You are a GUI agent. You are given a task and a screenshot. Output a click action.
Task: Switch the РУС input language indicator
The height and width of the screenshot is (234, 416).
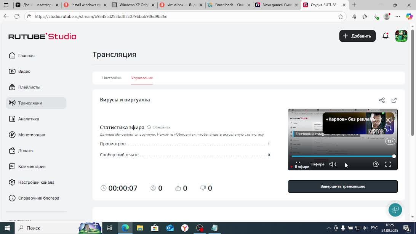(374, 228)
